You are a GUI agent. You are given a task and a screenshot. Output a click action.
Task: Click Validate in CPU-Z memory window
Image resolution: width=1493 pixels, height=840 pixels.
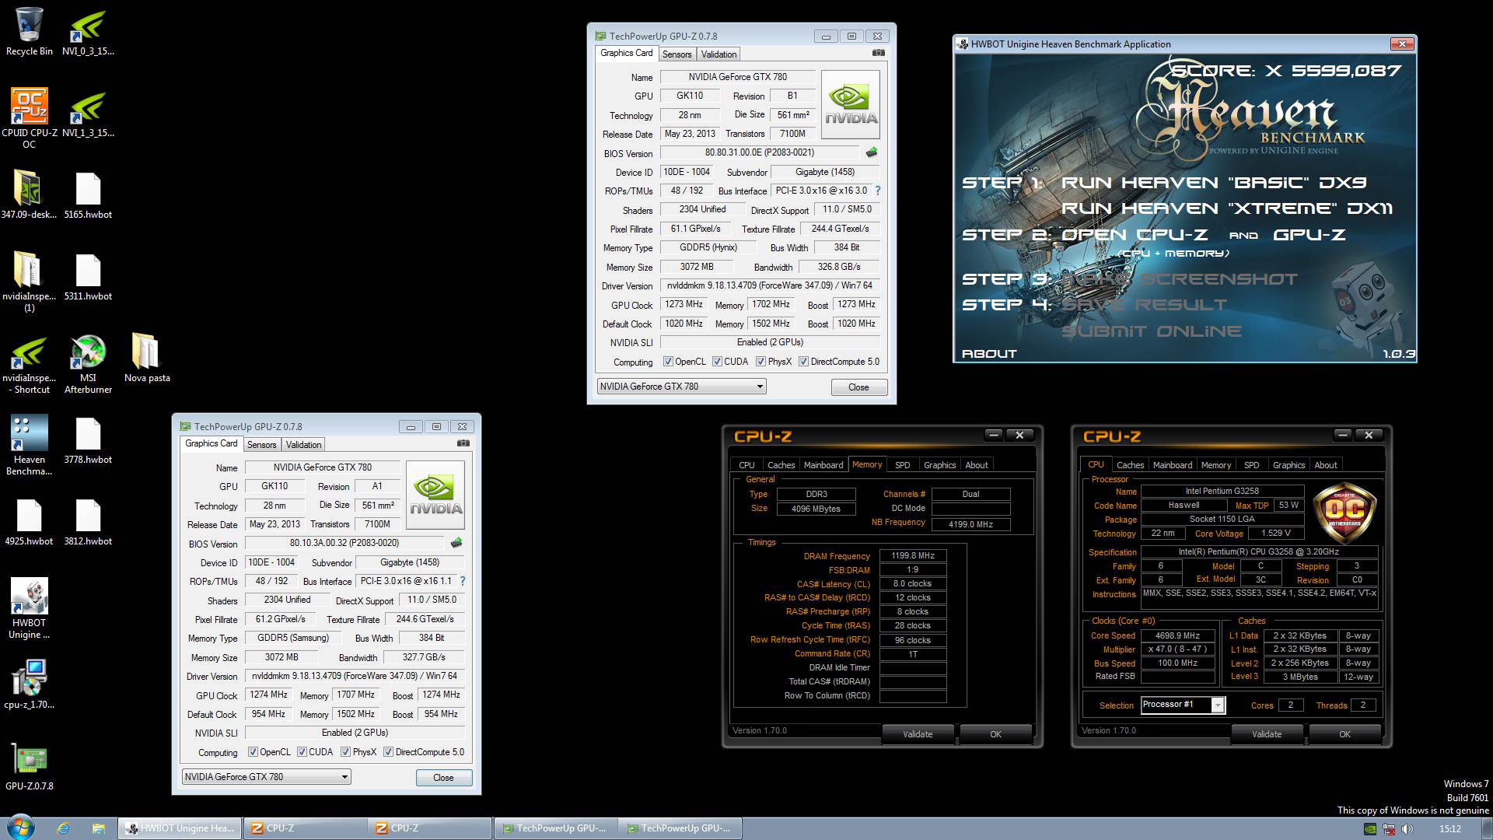918,734
